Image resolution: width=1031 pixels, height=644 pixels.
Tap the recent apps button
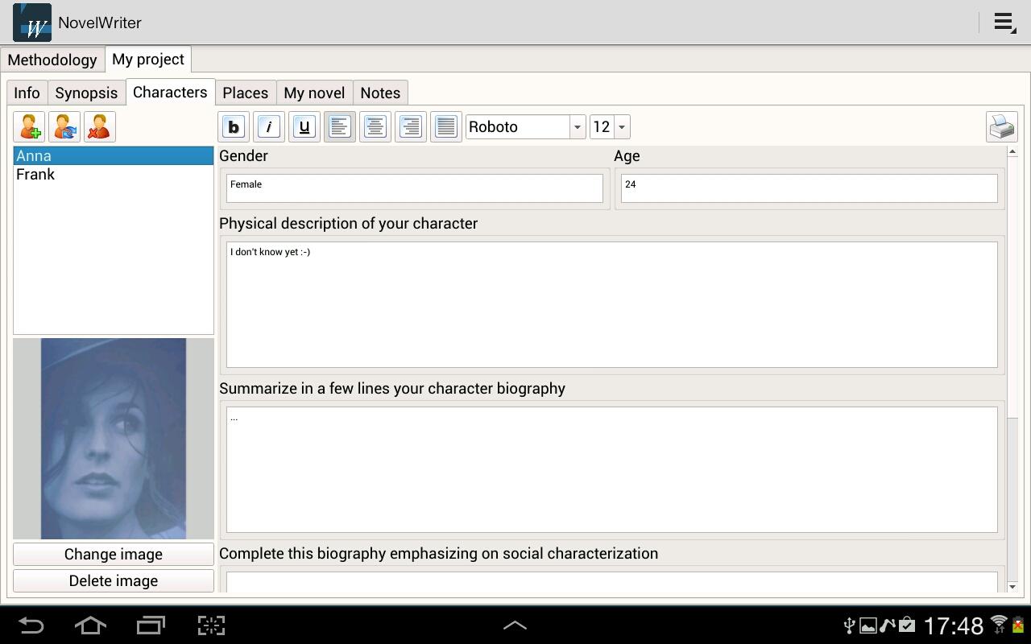[151, 625]
